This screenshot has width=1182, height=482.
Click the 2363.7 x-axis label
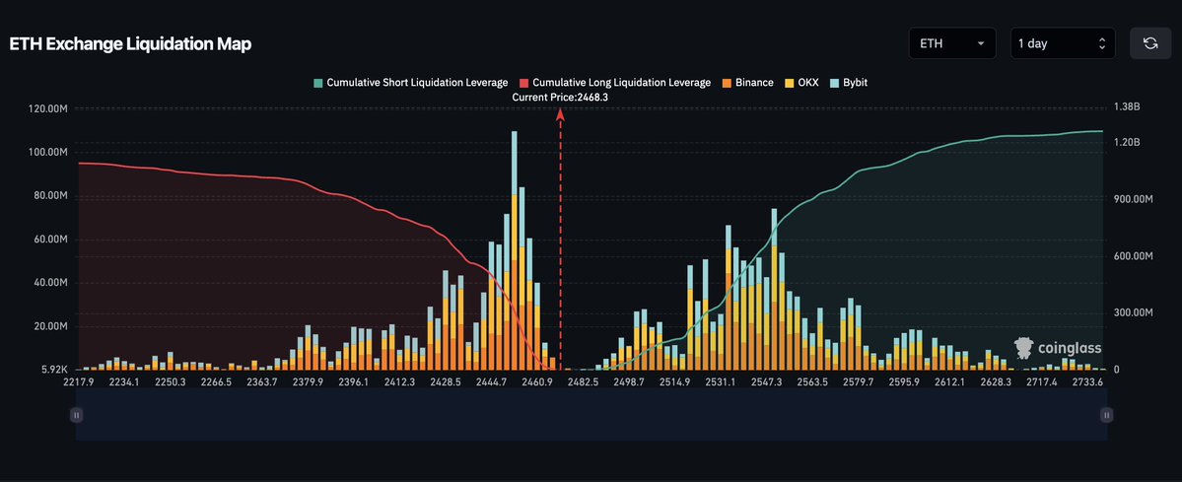pyautogui.click(x=262, y=381)
